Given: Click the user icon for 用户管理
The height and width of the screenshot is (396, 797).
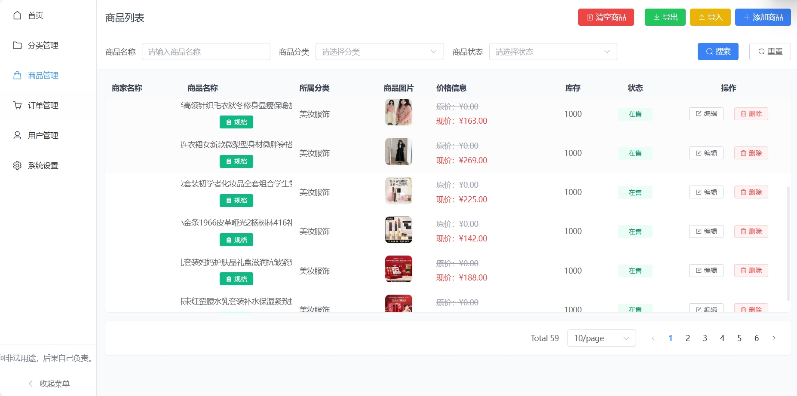Looking at the screenshot, I should pos(17,136).
